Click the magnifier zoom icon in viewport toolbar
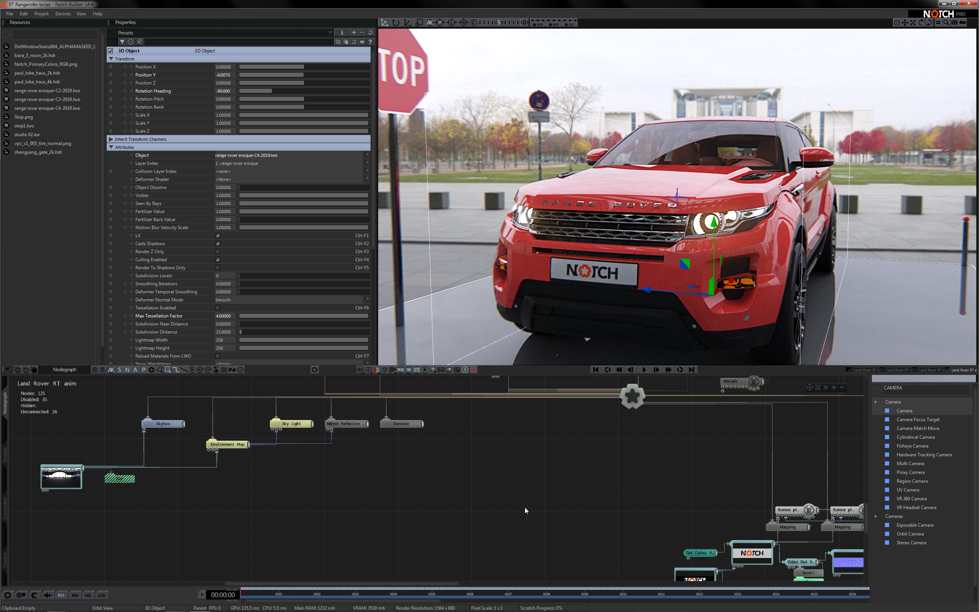This screenshot has height=612, width=979. 946,23
